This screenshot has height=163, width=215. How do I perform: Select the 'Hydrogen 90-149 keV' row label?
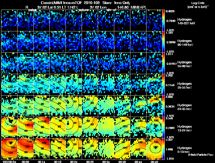[185, 43]
